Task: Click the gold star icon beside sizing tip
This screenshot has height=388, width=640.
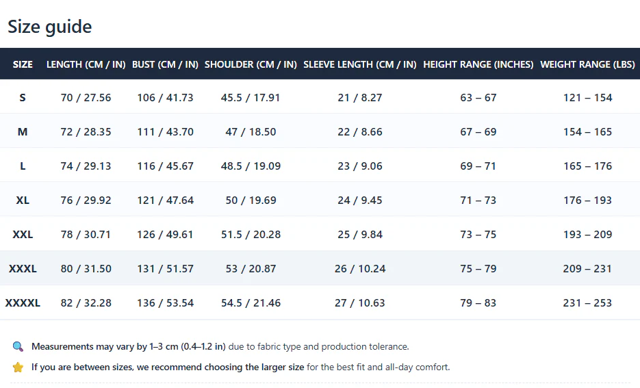Action: [18, 367]
